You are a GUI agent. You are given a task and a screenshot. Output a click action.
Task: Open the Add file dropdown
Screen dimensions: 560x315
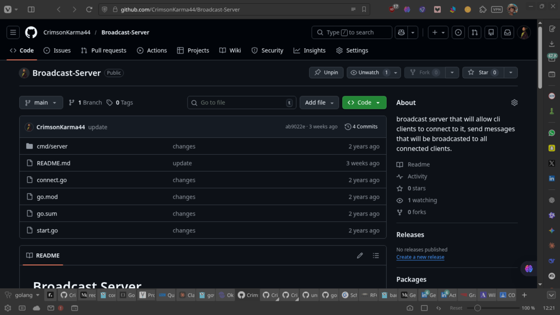point(319,103)
